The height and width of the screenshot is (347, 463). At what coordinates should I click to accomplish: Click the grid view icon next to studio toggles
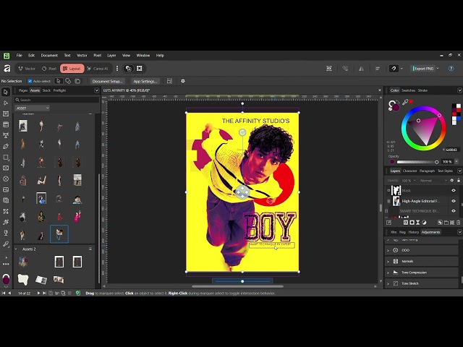pos(140,69)
